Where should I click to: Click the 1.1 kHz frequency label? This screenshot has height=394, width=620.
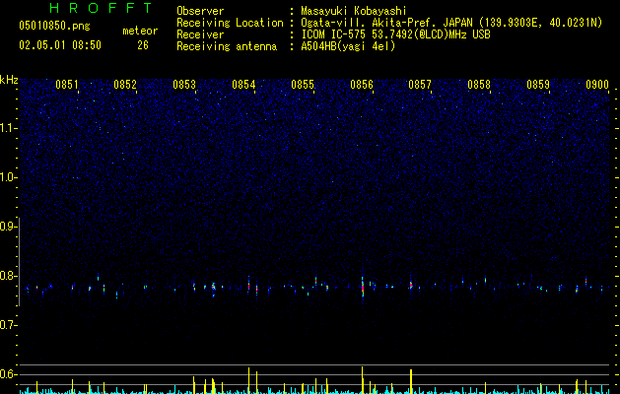[x=8, y=128]
